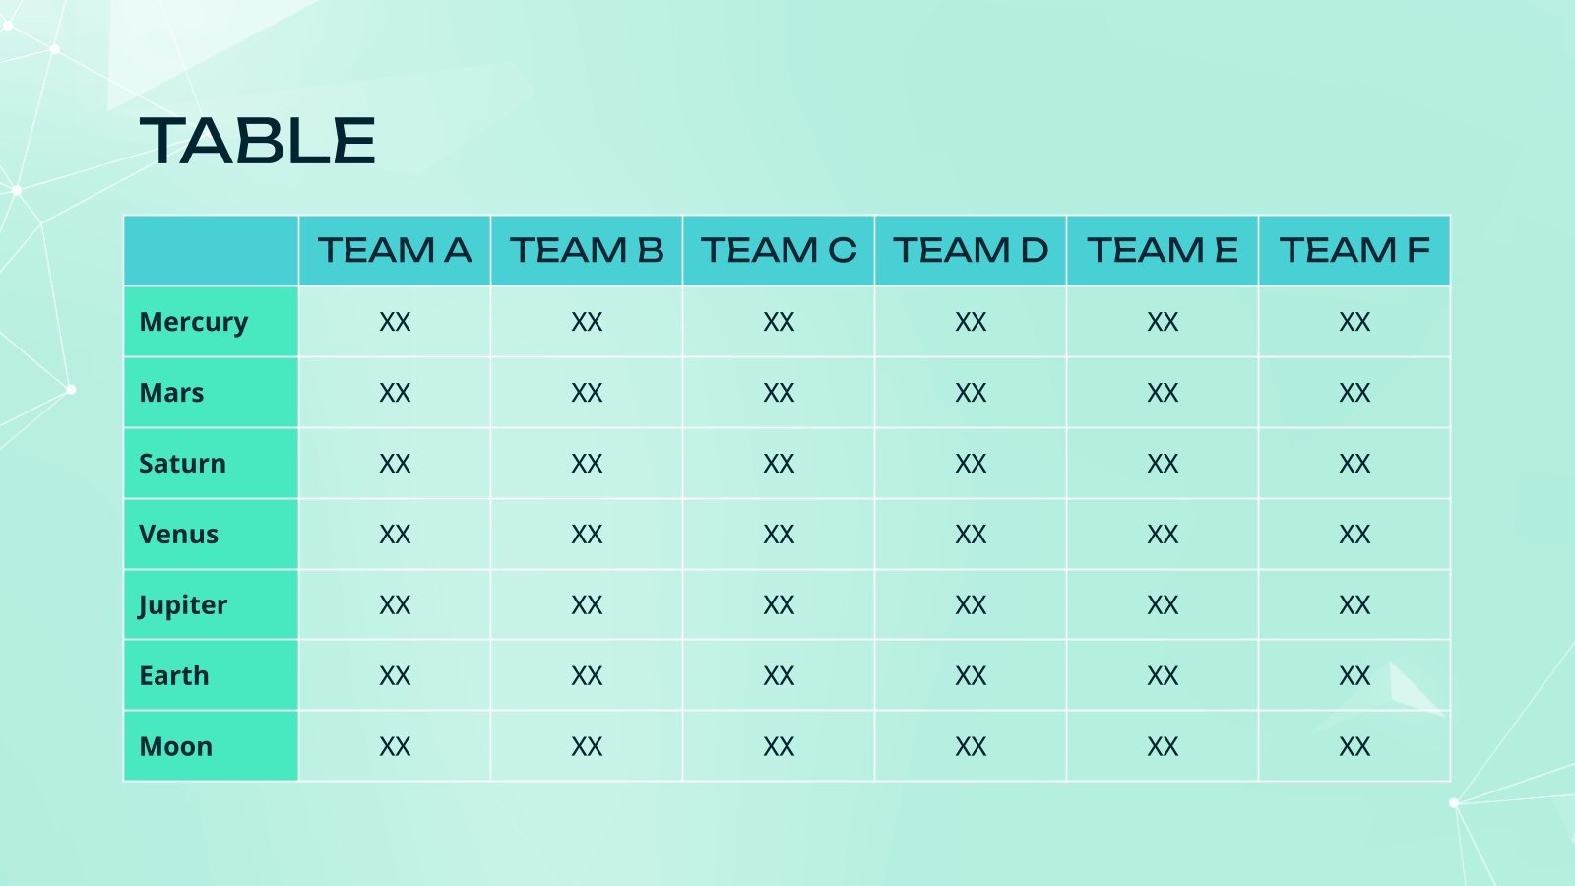Select the TEAM B column header
The image size is (1575, 886).
click(x=587, y=250)
